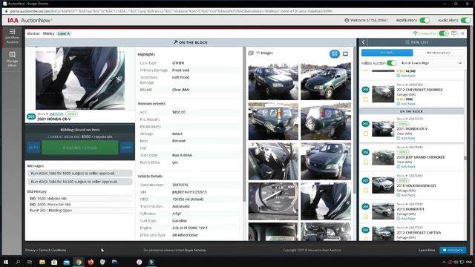Click the green Bidding Closed button
Viewport: 475px width, 267px height.
pyautogui.click(x=80, y=148)
